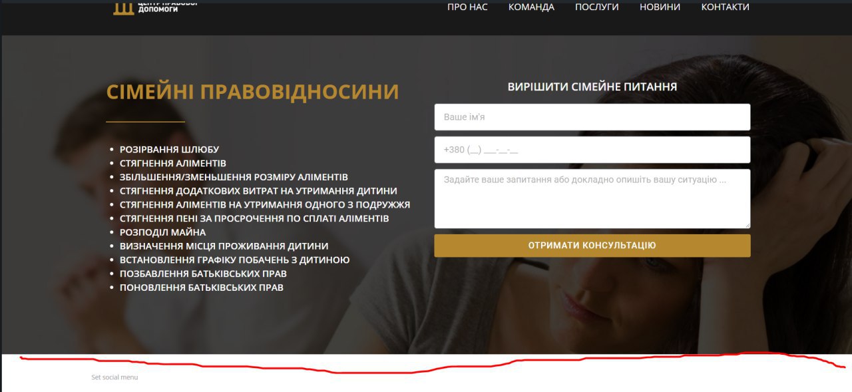Select the СТЯГНЕННЯ АЛІМЕНТІВ list item
Image resolution: width=852 pixels, height=392 pixels.
173,163
